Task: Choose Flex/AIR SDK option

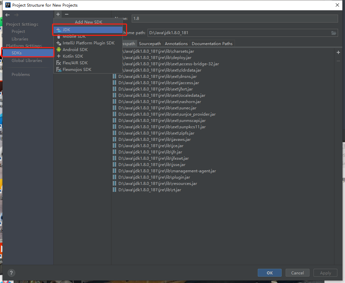Action: tap(74, 63)
